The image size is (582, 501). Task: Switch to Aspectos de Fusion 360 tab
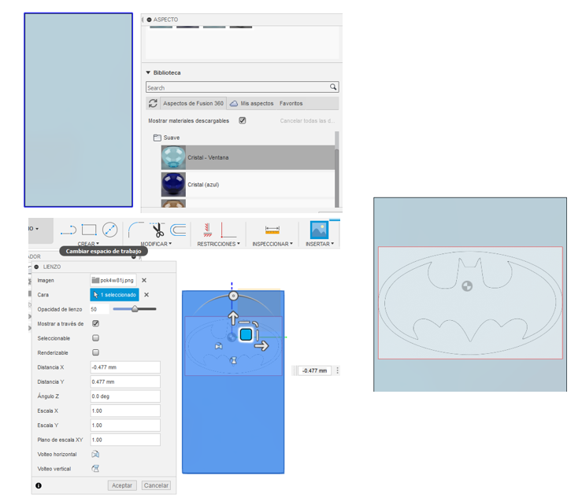[x=193, y=103]
